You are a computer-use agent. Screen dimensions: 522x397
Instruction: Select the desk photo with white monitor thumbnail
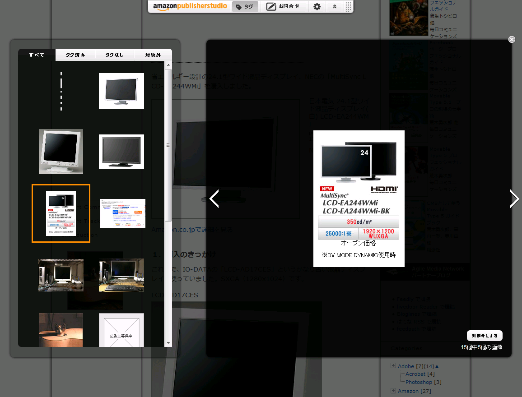click(x=61, y=275)
